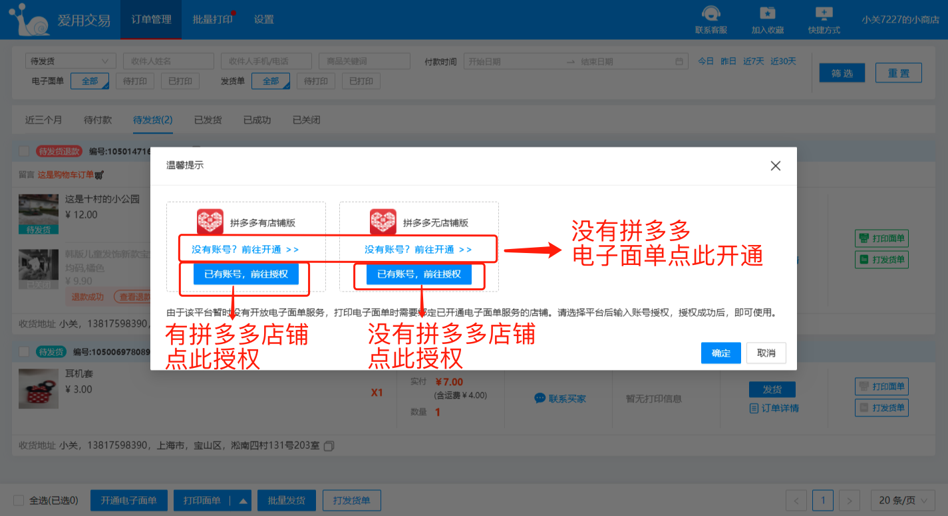The height and width of the screenshot is (516, 948).
Task: Click 开通电子面单 button
Action: click(x=129, y=501)
